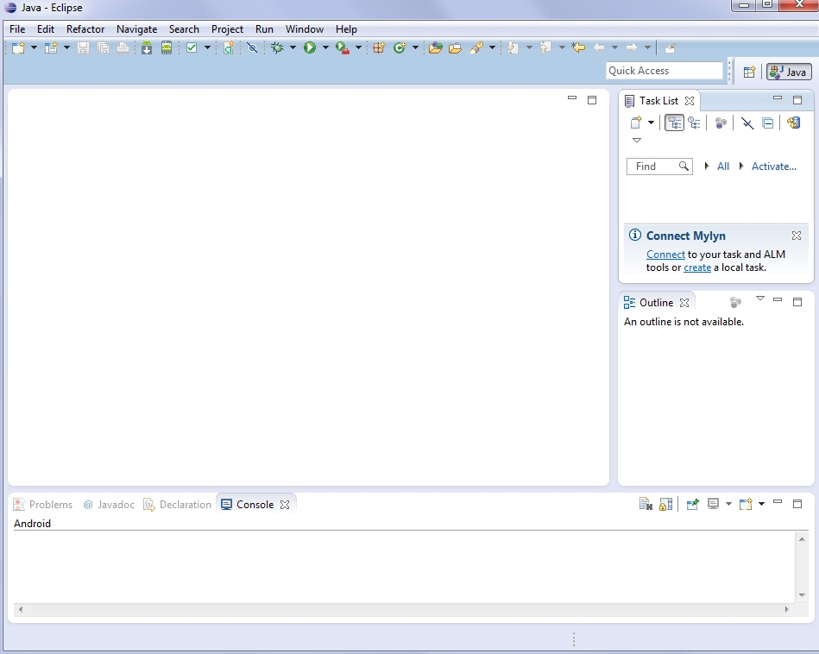Click the Debug bug icon
Image resolution: width=819 pixels, height=654 pixels.
pyautogui.click(x=277, y=48)
